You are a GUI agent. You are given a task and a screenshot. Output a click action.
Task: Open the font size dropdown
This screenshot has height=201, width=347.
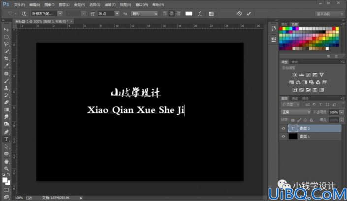[117, 14]
